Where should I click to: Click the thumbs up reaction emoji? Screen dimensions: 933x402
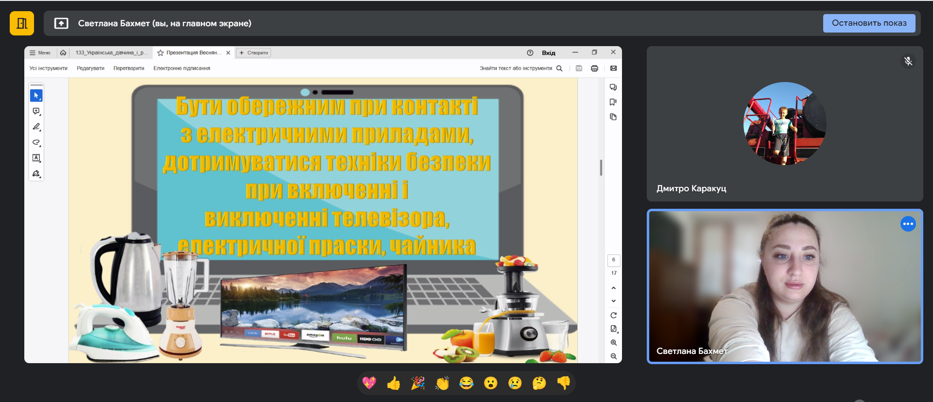coord(393,384)
